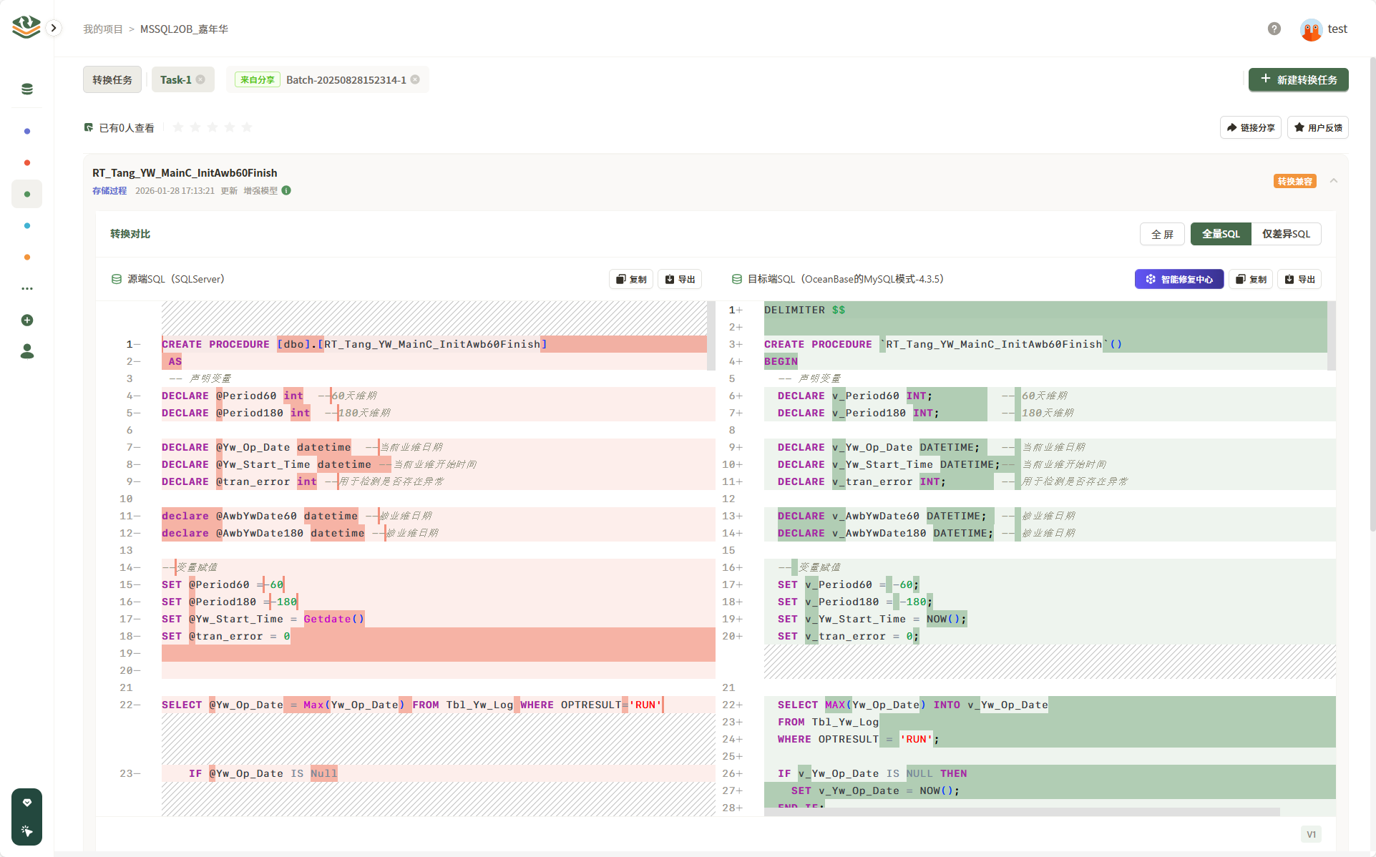1376x857 pixels.
Task: Switch to 全量SQL view
Action: [1220, 234]
